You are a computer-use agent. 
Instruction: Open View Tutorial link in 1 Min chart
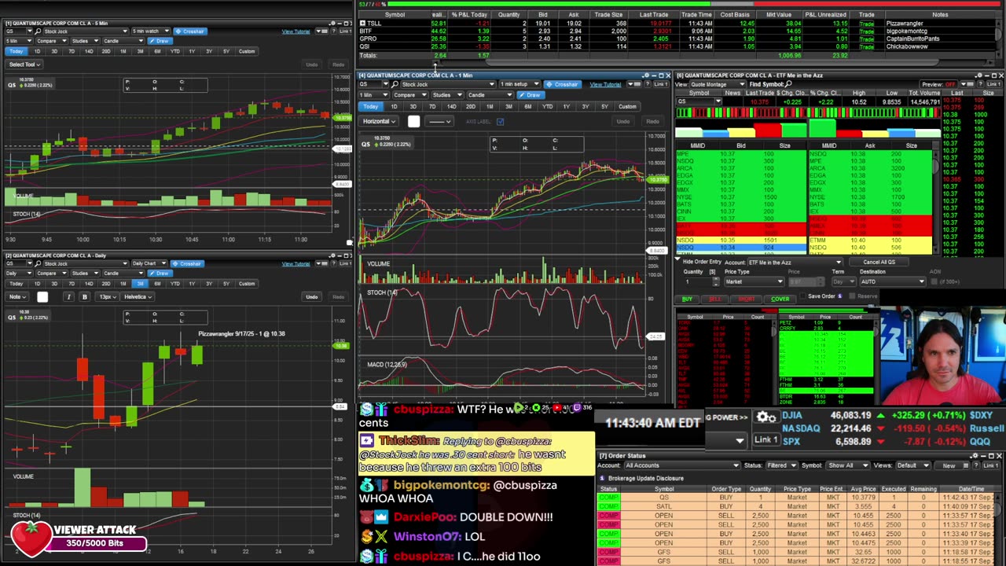pos(605,84)
